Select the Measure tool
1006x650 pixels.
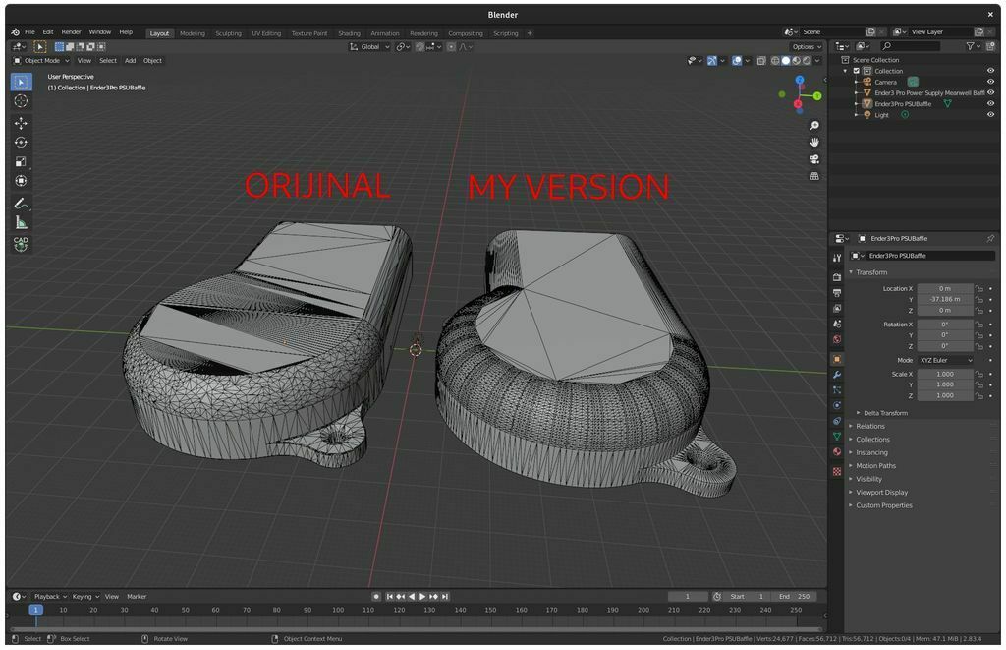[x=21, y=223]
